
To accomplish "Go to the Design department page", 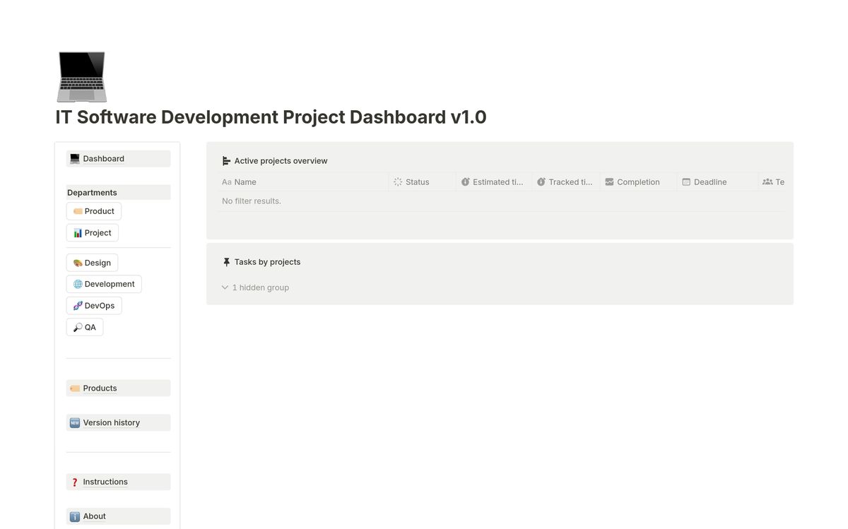I will [92, 263].
